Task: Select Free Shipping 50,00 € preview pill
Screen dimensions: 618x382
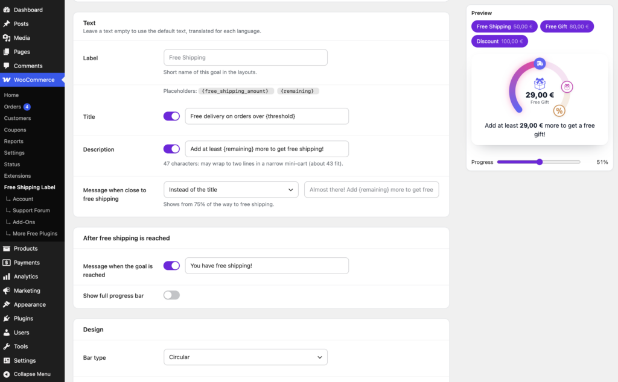Action: click(x=504, y=27)
